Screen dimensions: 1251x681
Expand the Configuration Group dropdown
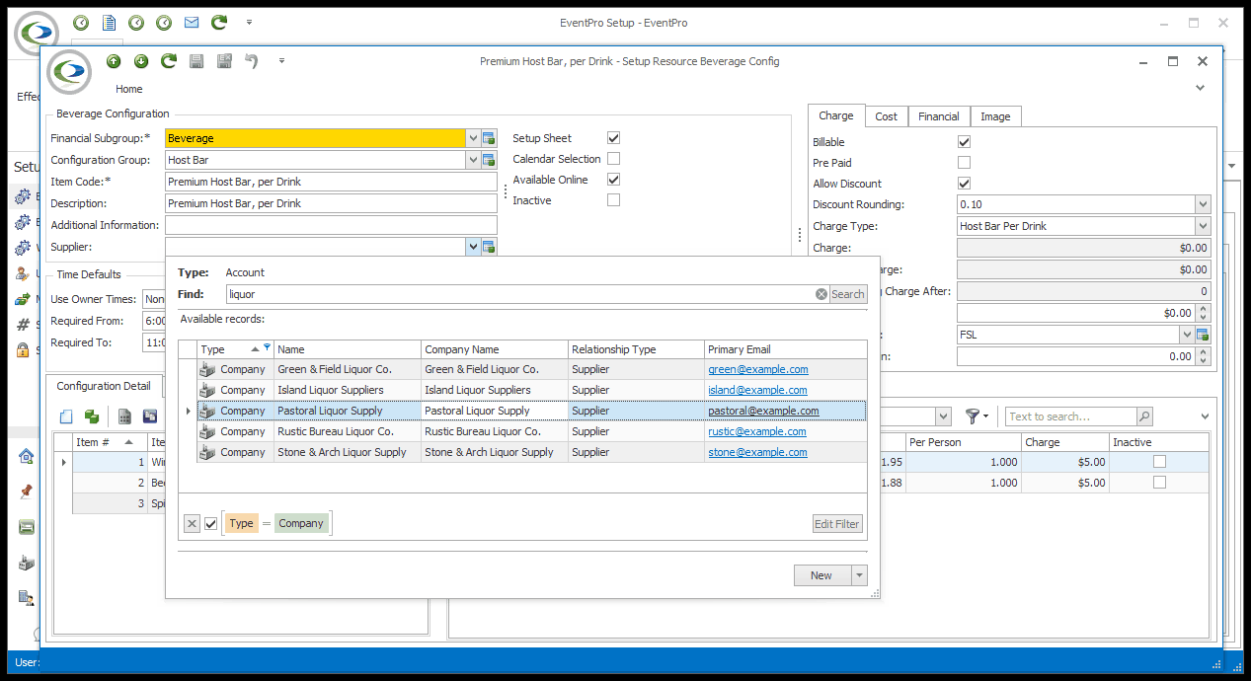click(473, 160)
